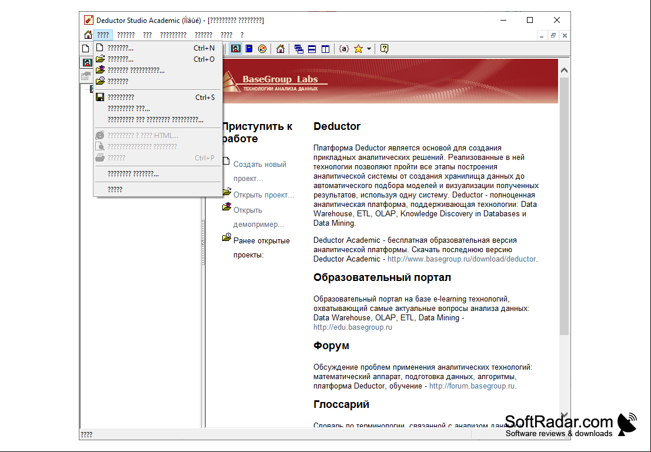Screen dimensions: 651x452
Task: Expand the dropdown arrow next to the star
Action: pyautogui.click(x=369, y=49)
